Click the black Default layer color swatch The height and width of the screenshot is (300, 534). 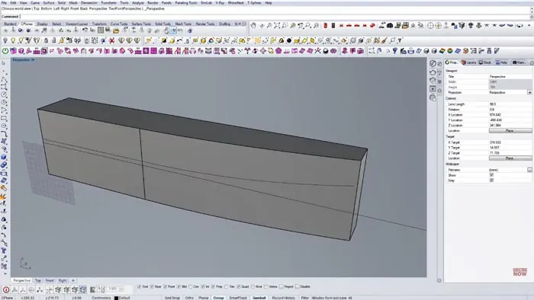(116, 298)
